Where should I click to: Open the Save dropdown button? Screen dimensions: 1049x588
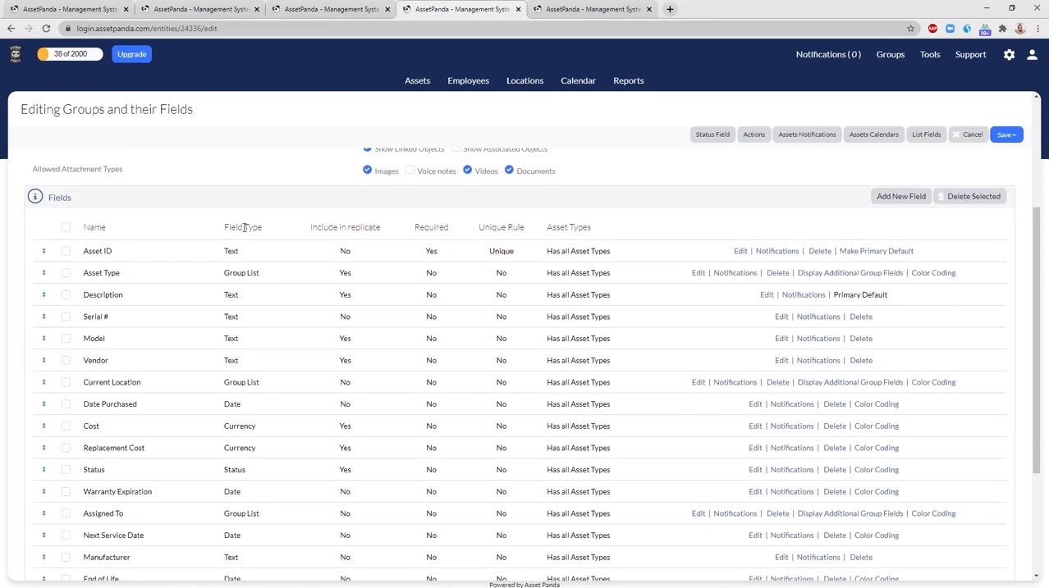pos(1006,134)
